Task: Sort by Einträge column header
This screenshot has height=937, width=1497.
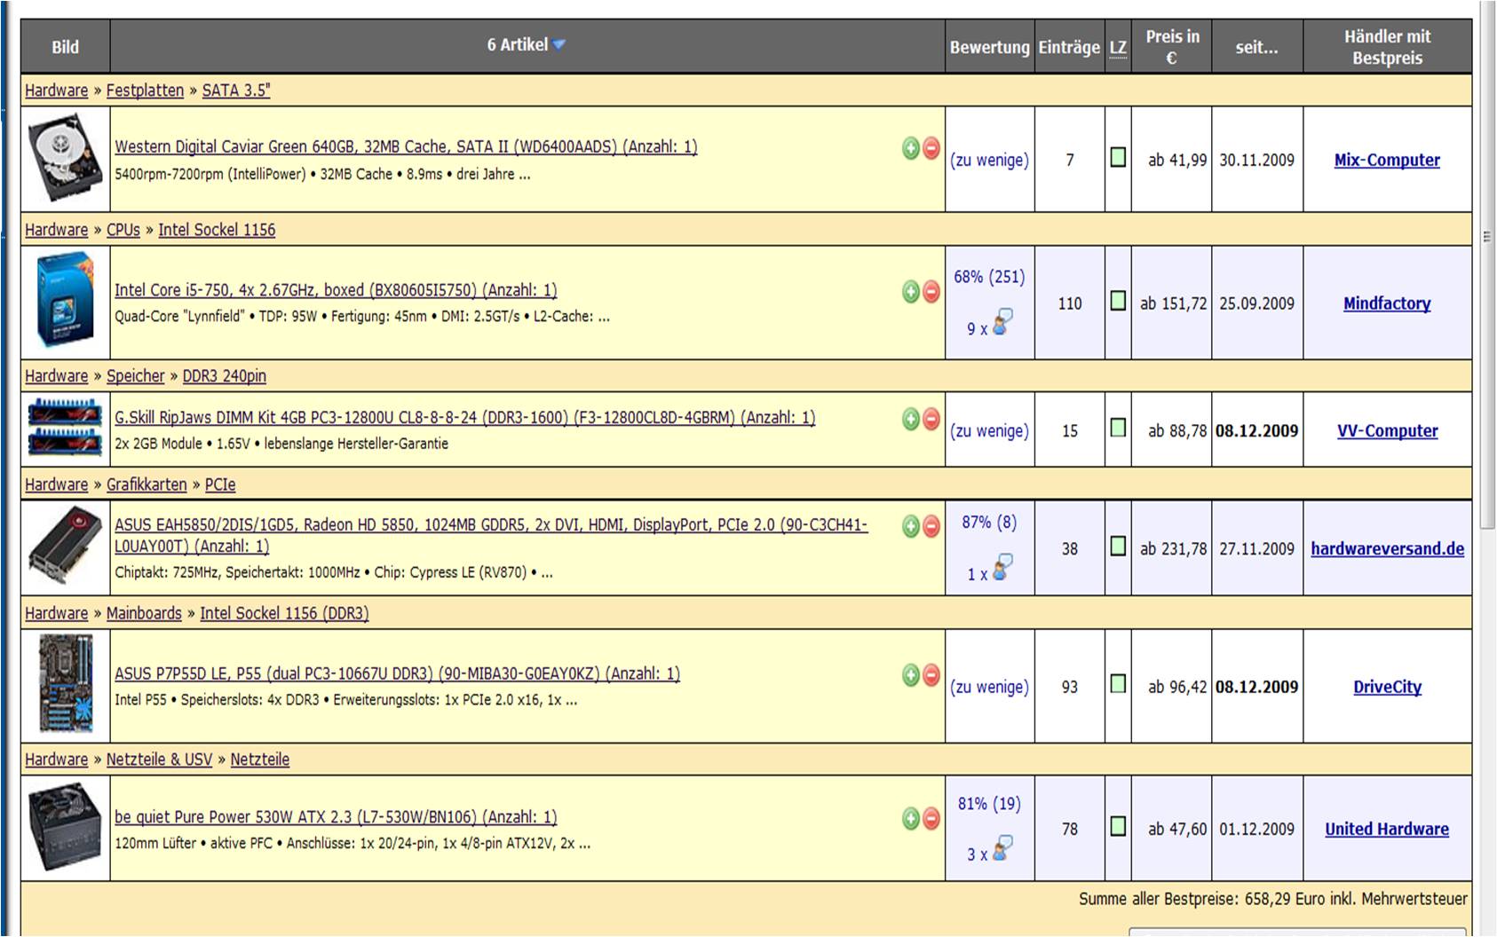Action: (1069, 47)
